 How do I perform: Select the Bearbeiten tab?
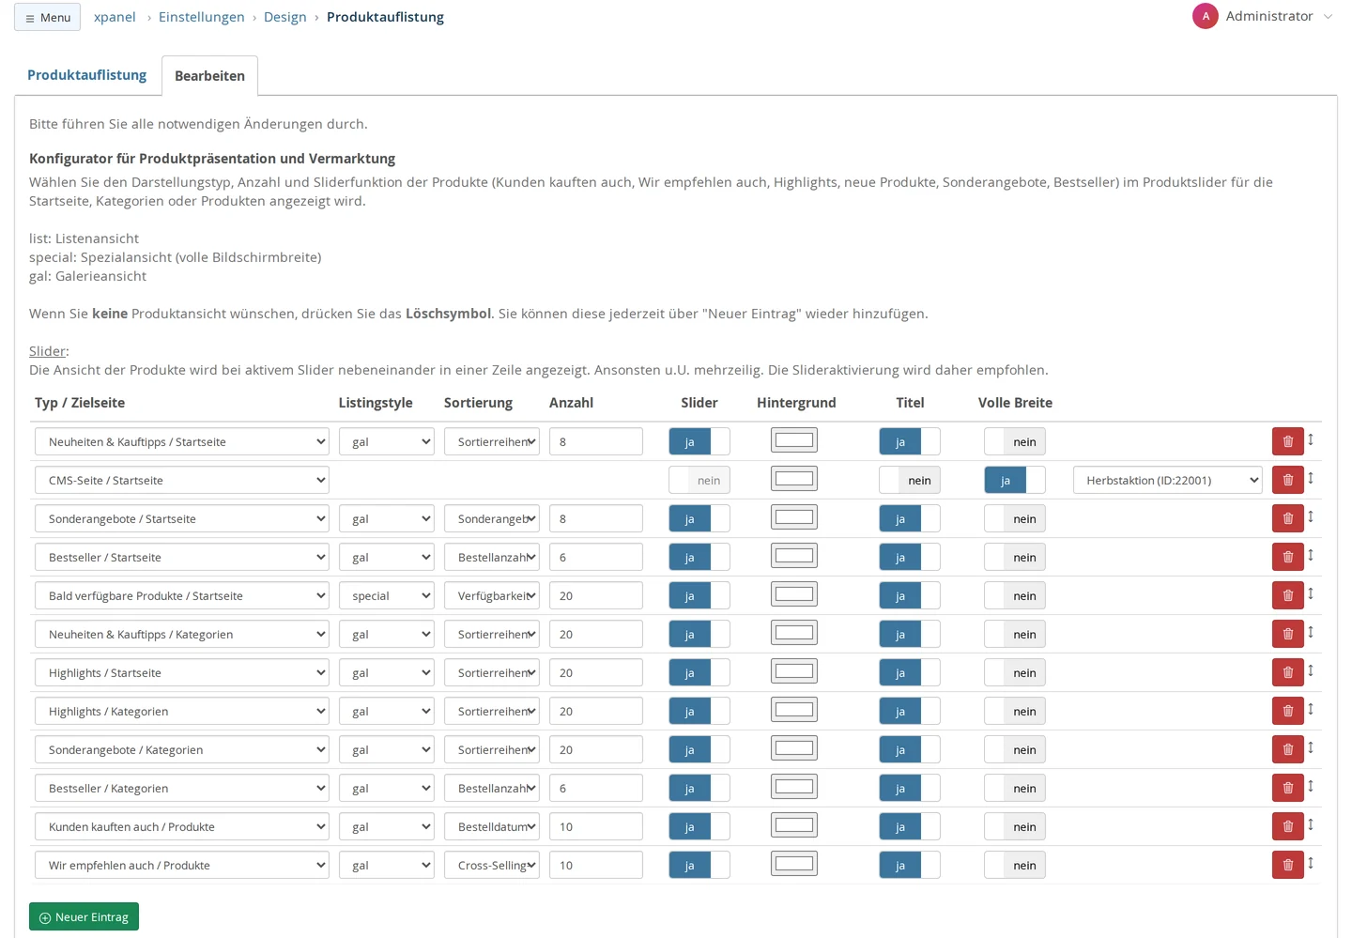click(209, 76)
